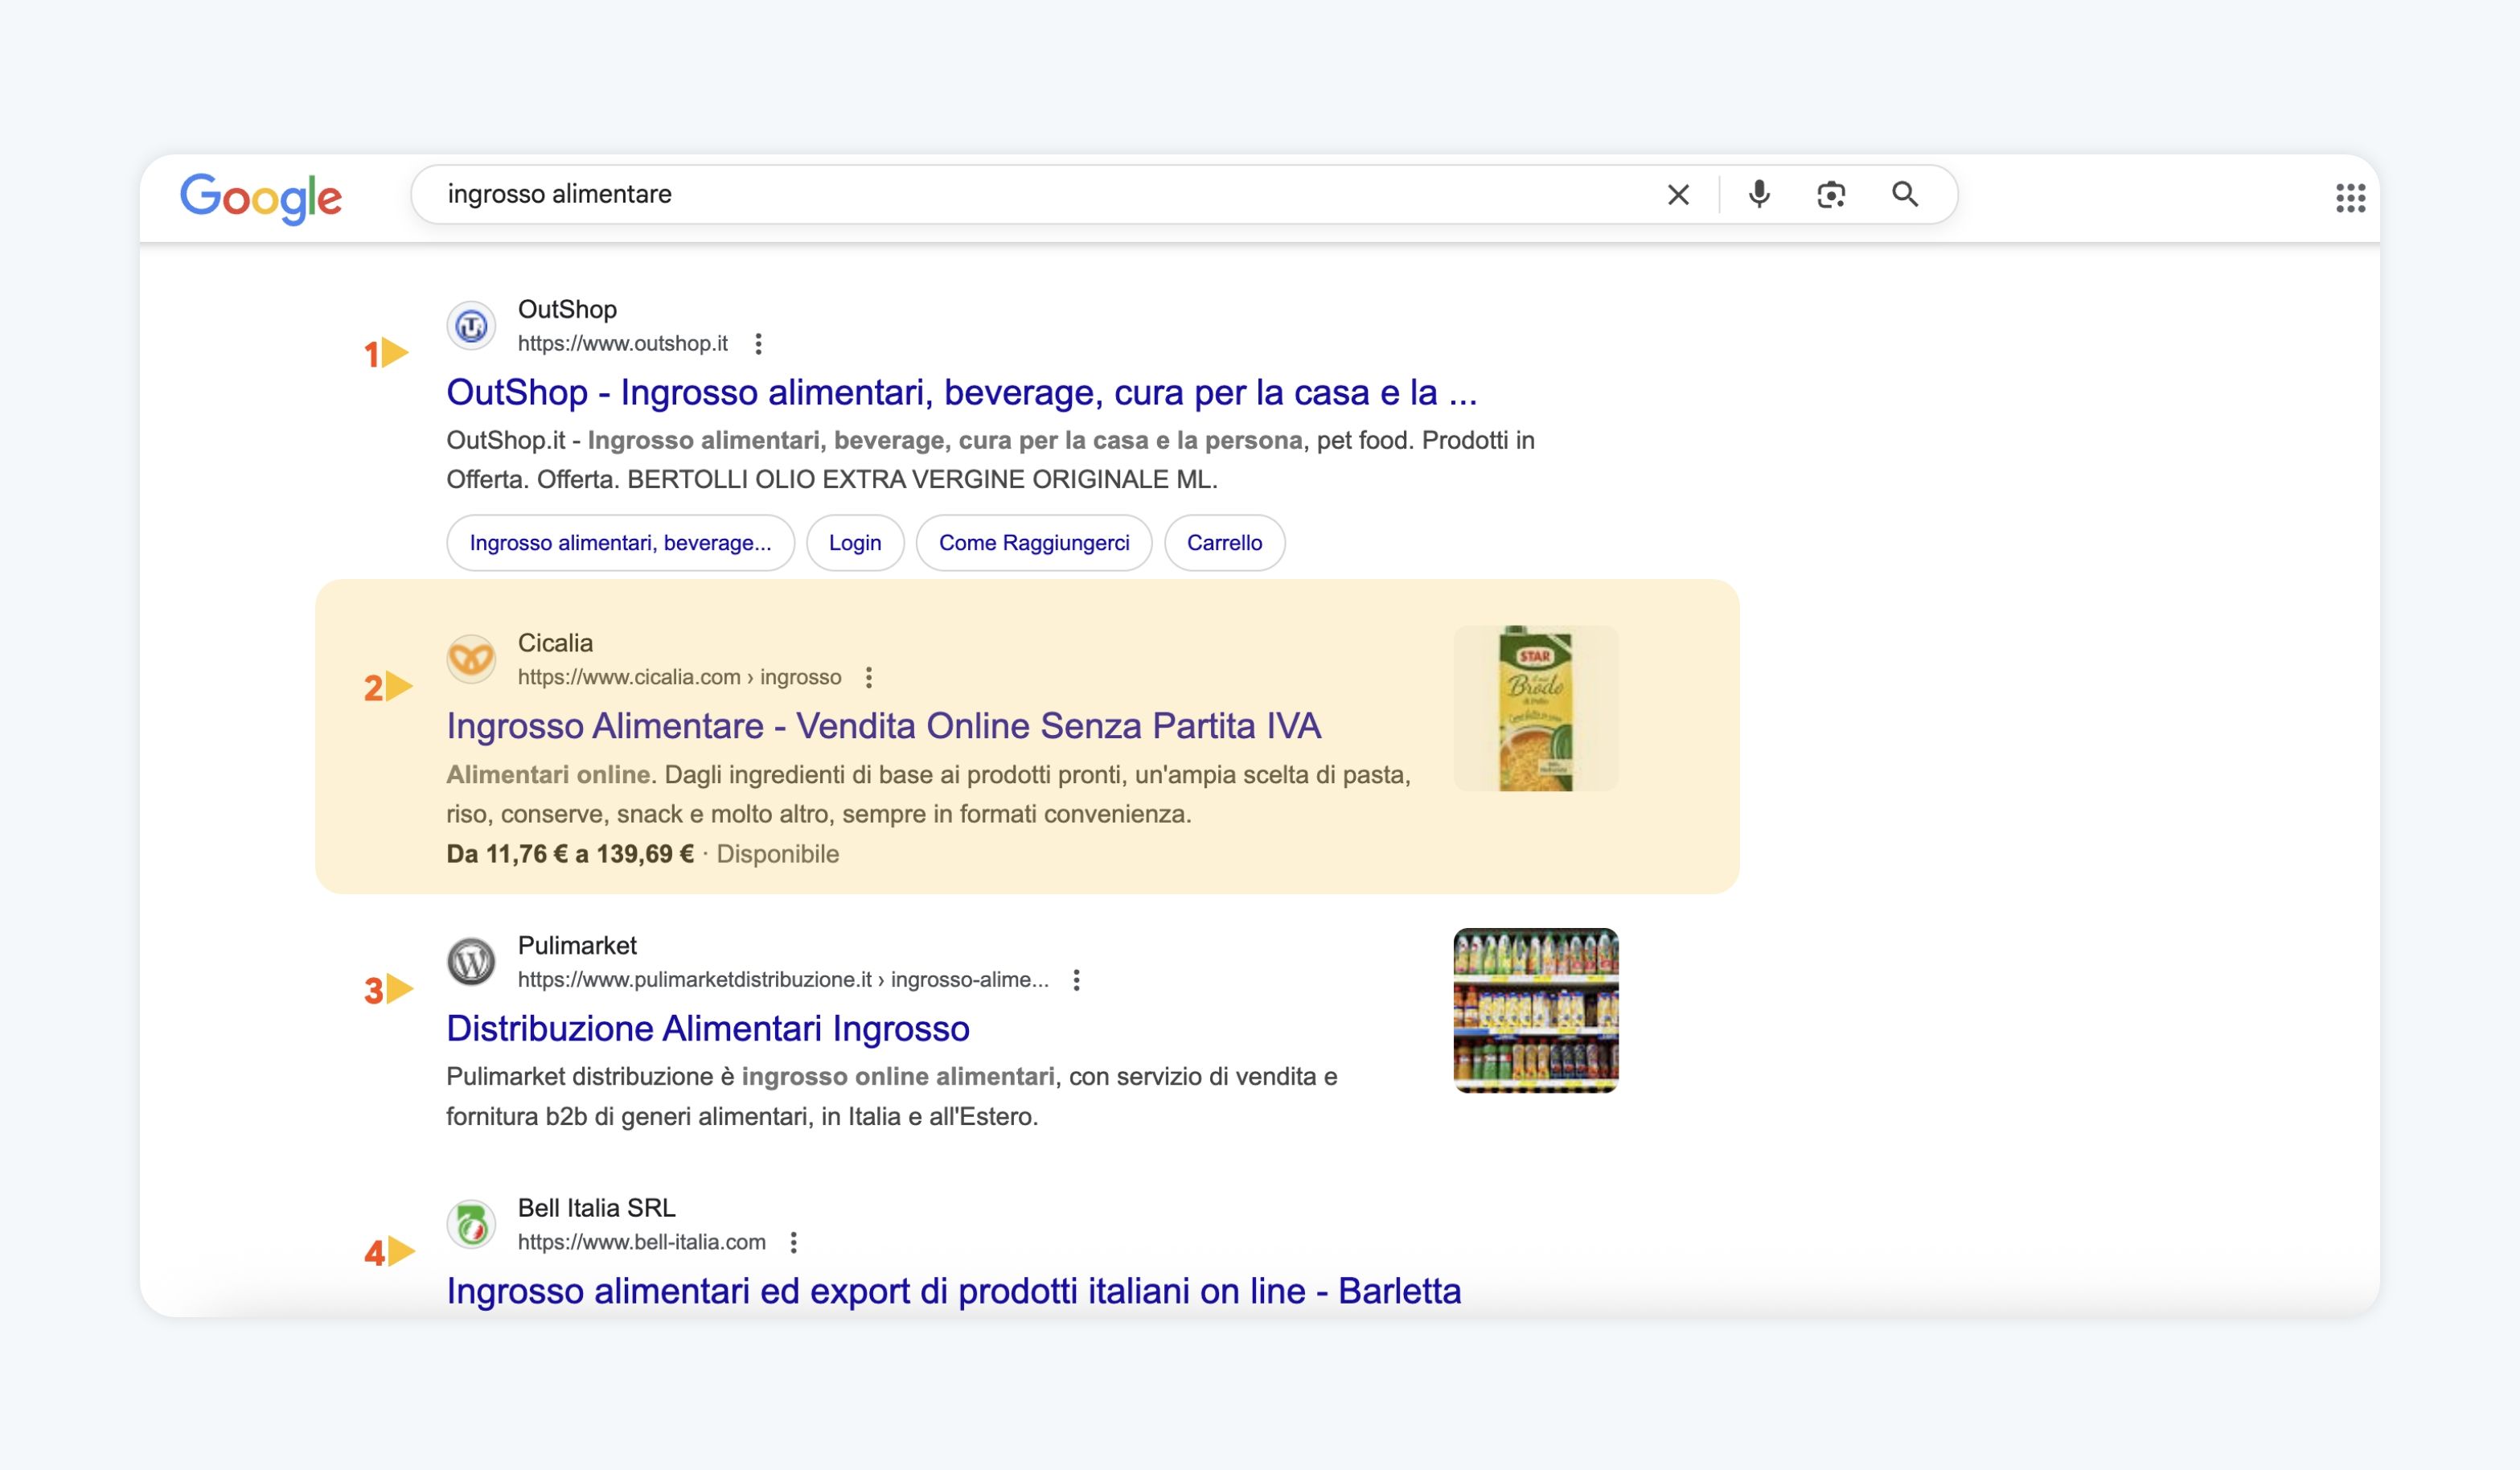Click the https://www.outshop.it URL text
Screen dimensions: 2520x1470
[x=622, y=344]
